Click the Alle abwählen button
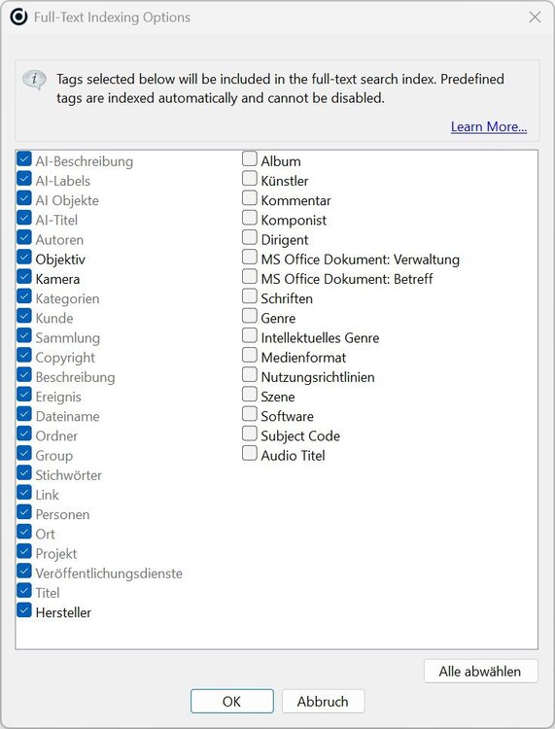This screenshot has height=729, width=555. [480, 672]
